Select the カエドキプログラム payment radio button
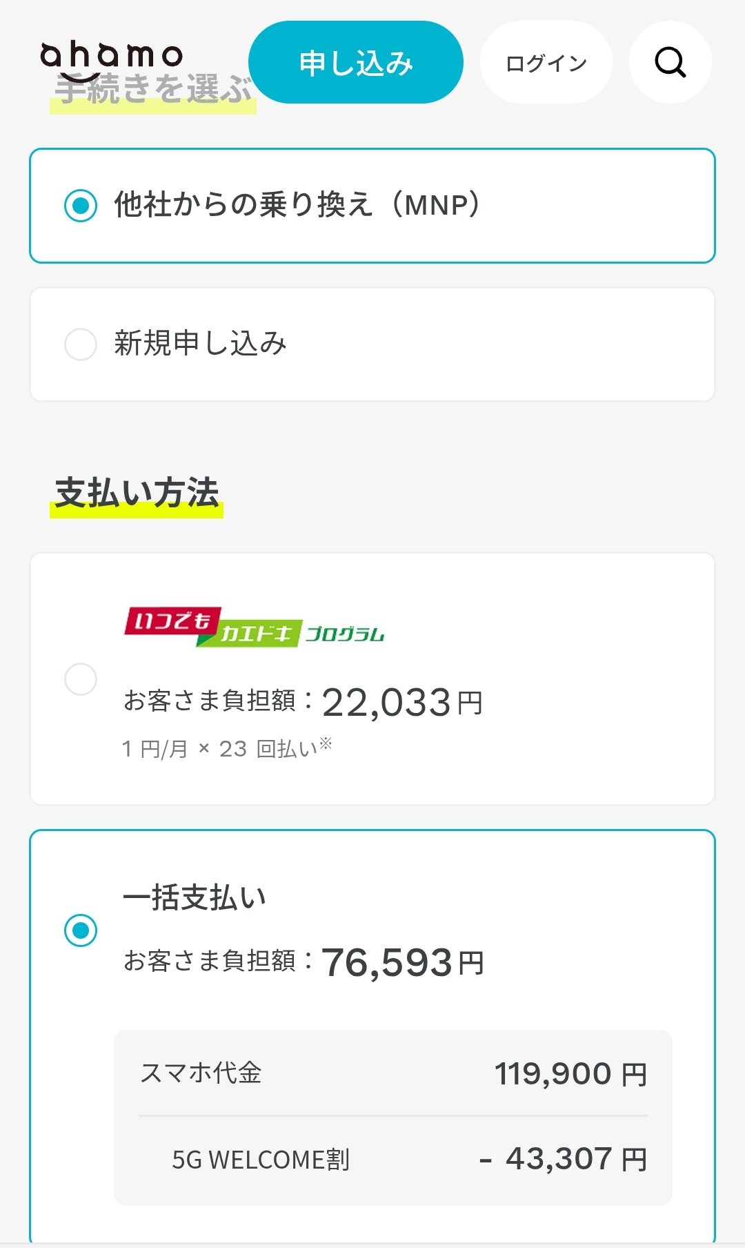Viewport: 745px width, 1248px height. click(x=81, y=679)
